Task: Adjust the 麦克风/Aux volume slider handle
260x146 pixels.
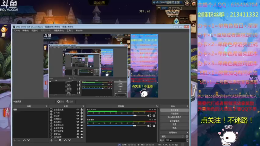Action: coord(135,116)
